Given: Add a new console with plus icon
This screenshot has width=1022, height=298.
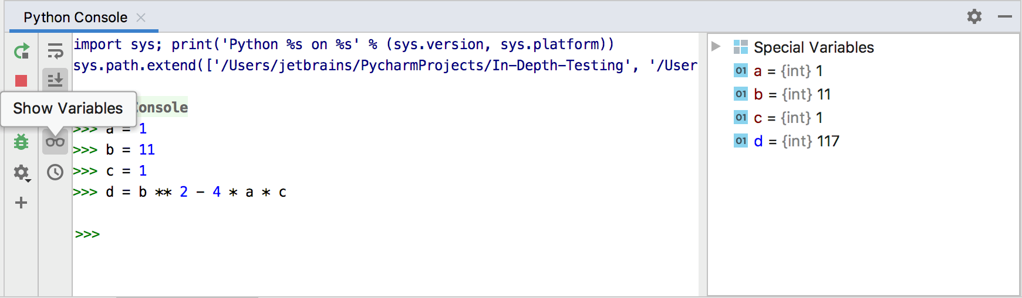Looking at the screenshot, I should (x=21, y=203).
